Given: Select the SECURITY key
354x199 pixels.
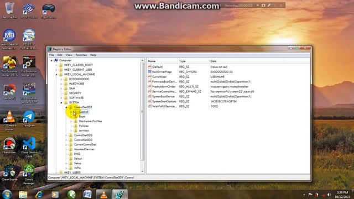Looking at the screenshot, I should point(75,93).
